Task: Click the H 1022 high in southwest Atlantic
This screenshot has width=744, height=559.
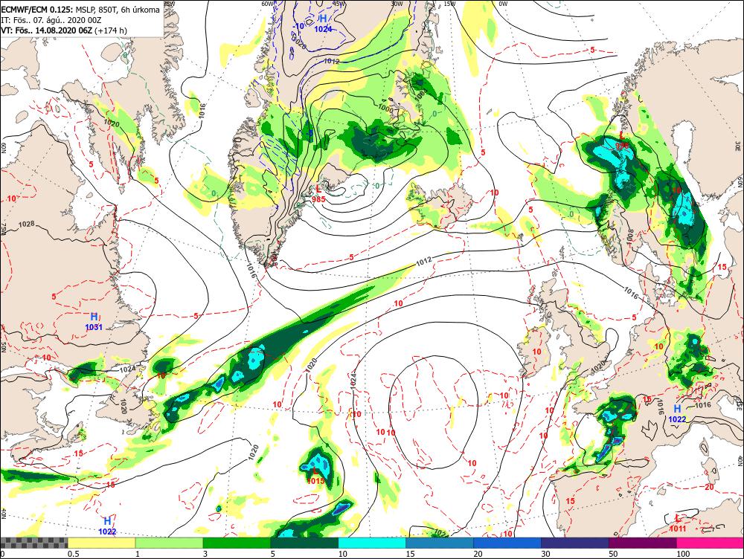Action: pos(107,526)
